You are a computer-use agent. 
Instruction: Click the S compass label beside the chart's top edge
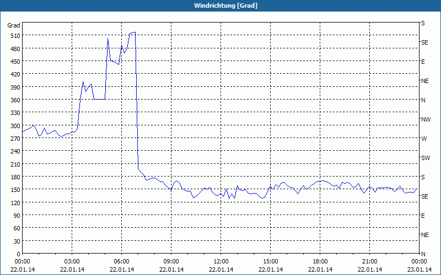coord(423,23)
